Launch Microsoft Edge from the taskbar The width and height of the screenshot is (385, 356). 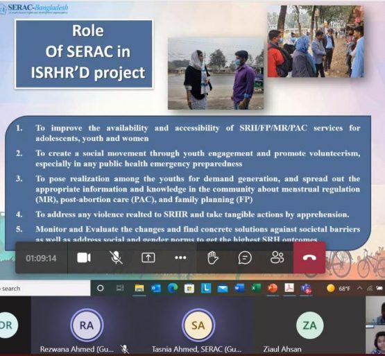(173, 288)
